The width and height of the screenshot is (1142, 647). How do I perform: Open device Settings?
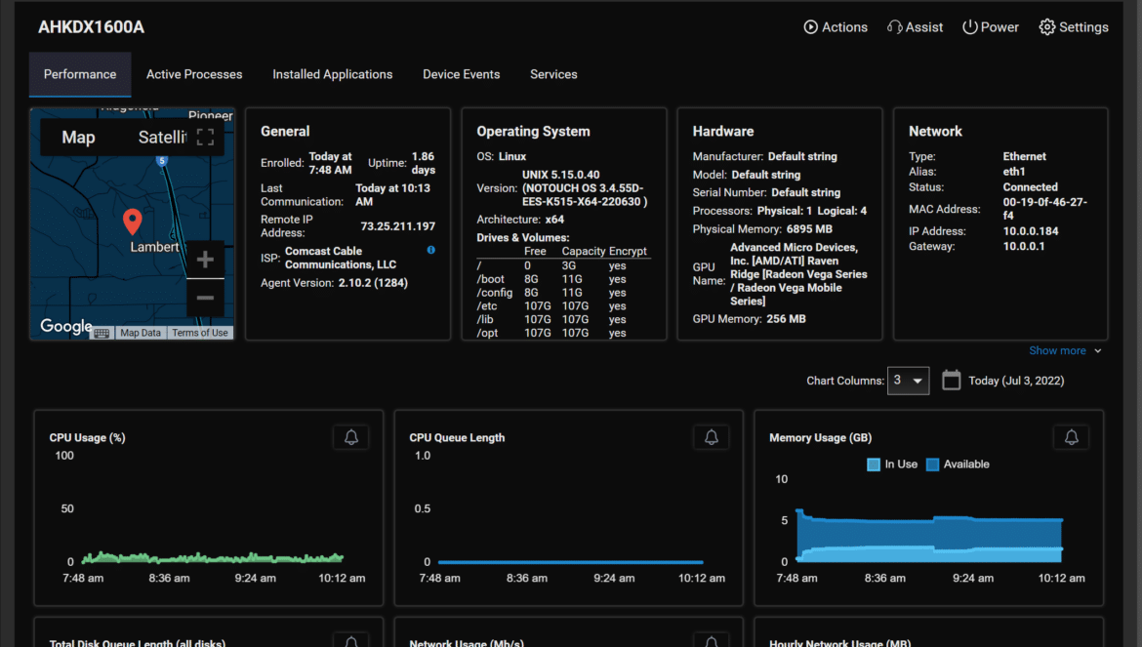[x=1074, y=27]
